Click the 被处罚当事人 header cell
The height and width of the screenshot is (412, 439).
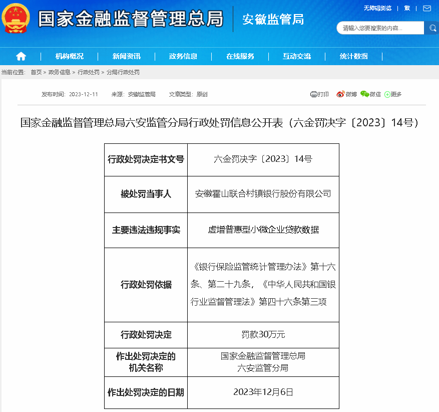(x=146, y=193)
